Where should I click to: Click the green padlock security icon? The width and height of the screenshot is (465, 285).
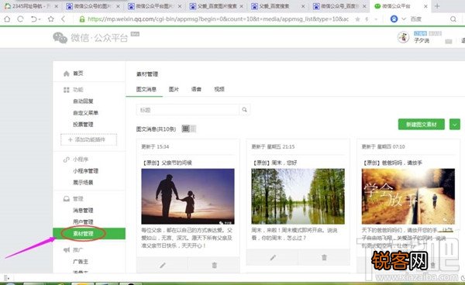point(82,19)
